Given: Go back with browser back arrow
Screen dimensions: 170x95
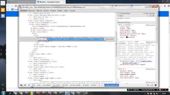Looking at the screenshot, I should tap(8, 6).
